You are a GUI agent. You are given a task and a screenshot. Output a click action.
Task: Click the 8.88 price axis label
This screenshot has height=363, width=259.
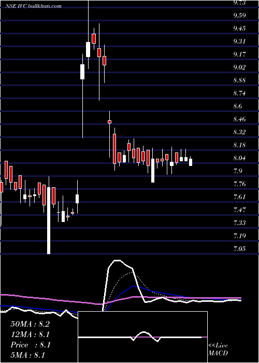[239, 80]
